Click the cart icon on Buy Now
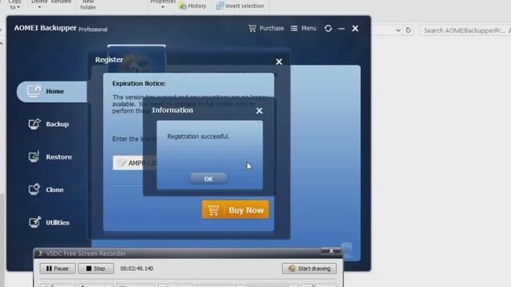The width and height of the screenshot is (511, 287). tap(213, 210)
